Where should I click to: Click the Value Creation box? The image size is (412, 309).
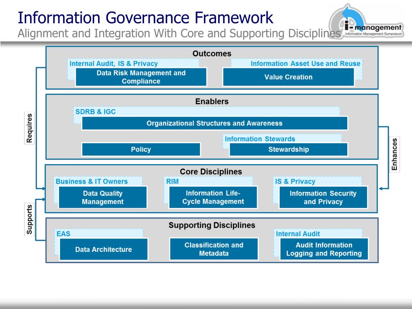pyautogui.click(x=288, y=77)
